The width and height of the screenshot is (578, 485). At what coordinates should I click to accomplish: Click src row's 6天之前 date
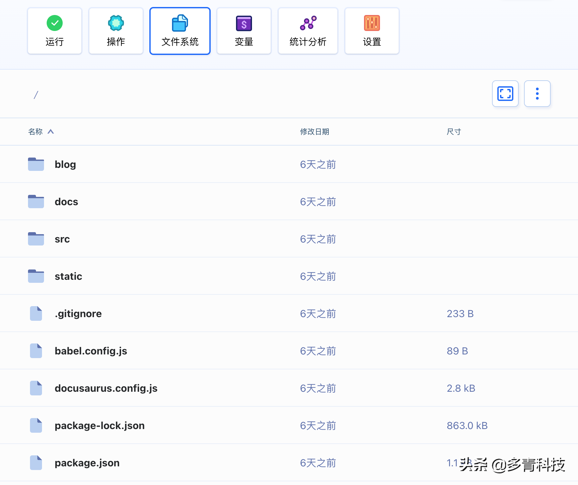pos(318,239)
